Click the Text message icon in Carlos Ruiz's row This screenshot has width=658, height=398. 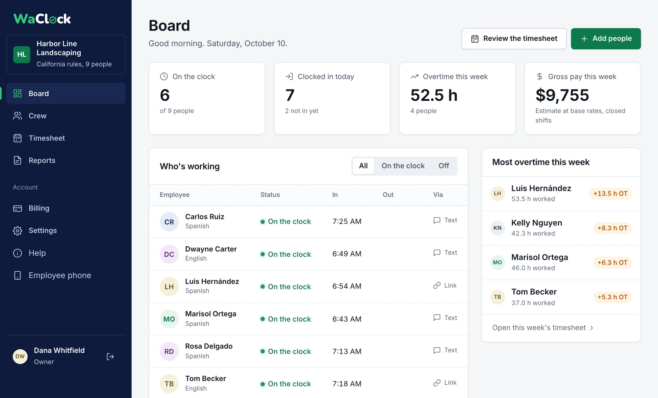pos(437,220)
